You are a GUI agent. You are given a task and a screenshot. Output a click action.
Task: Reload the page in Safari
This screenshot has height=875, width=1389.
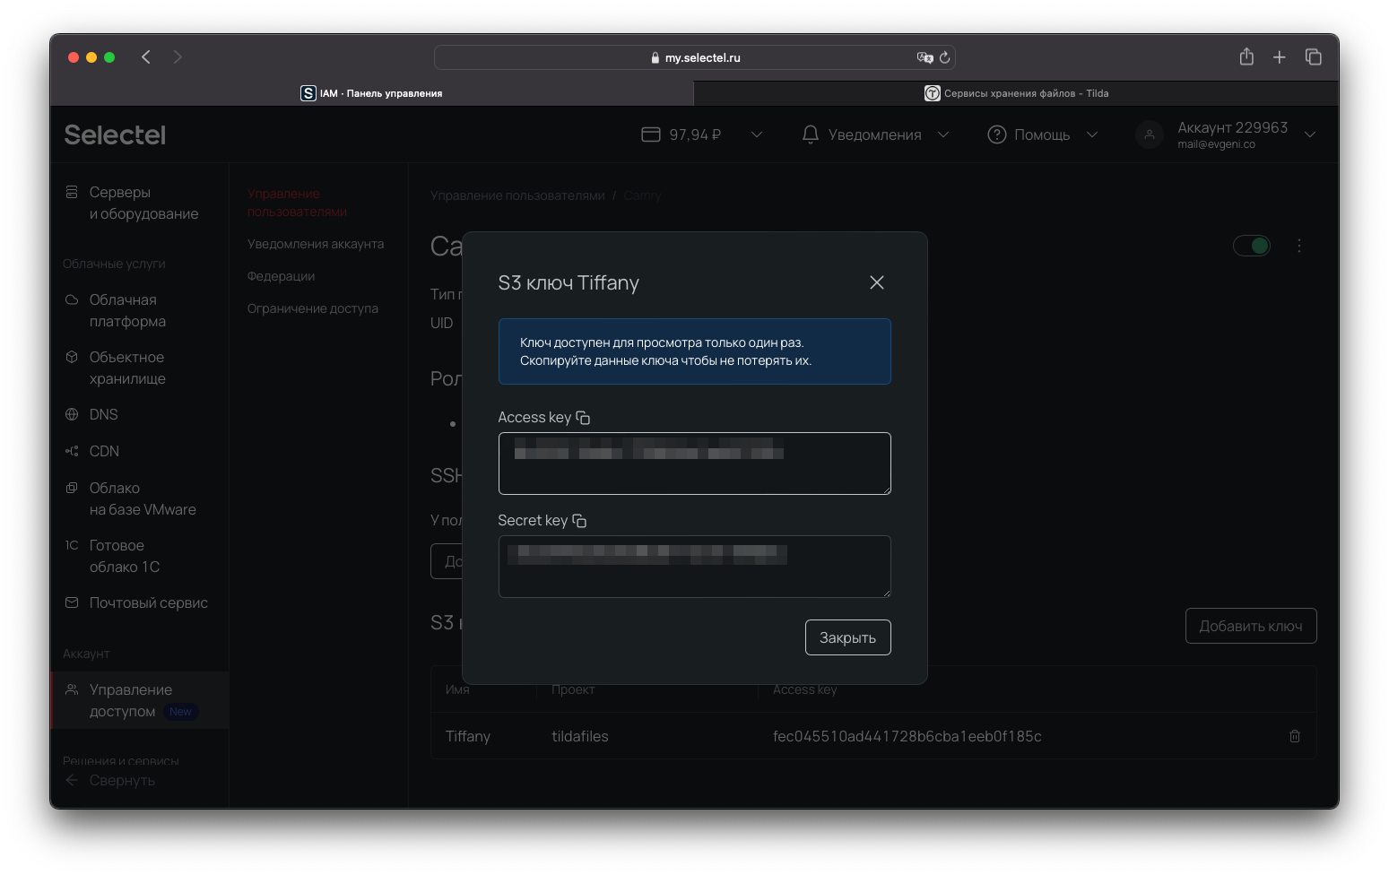click(945, 57)
